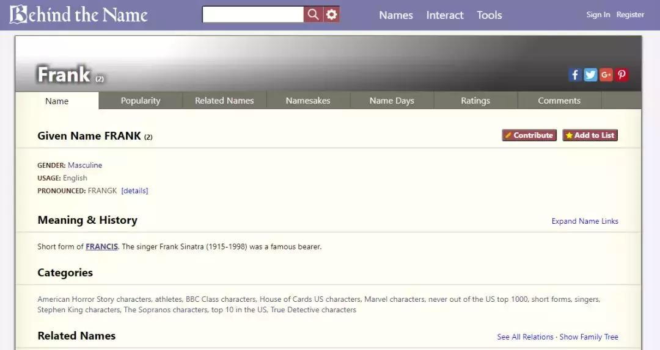Click the athletes category
660x350 pixels.
click(x=169, y=299)
